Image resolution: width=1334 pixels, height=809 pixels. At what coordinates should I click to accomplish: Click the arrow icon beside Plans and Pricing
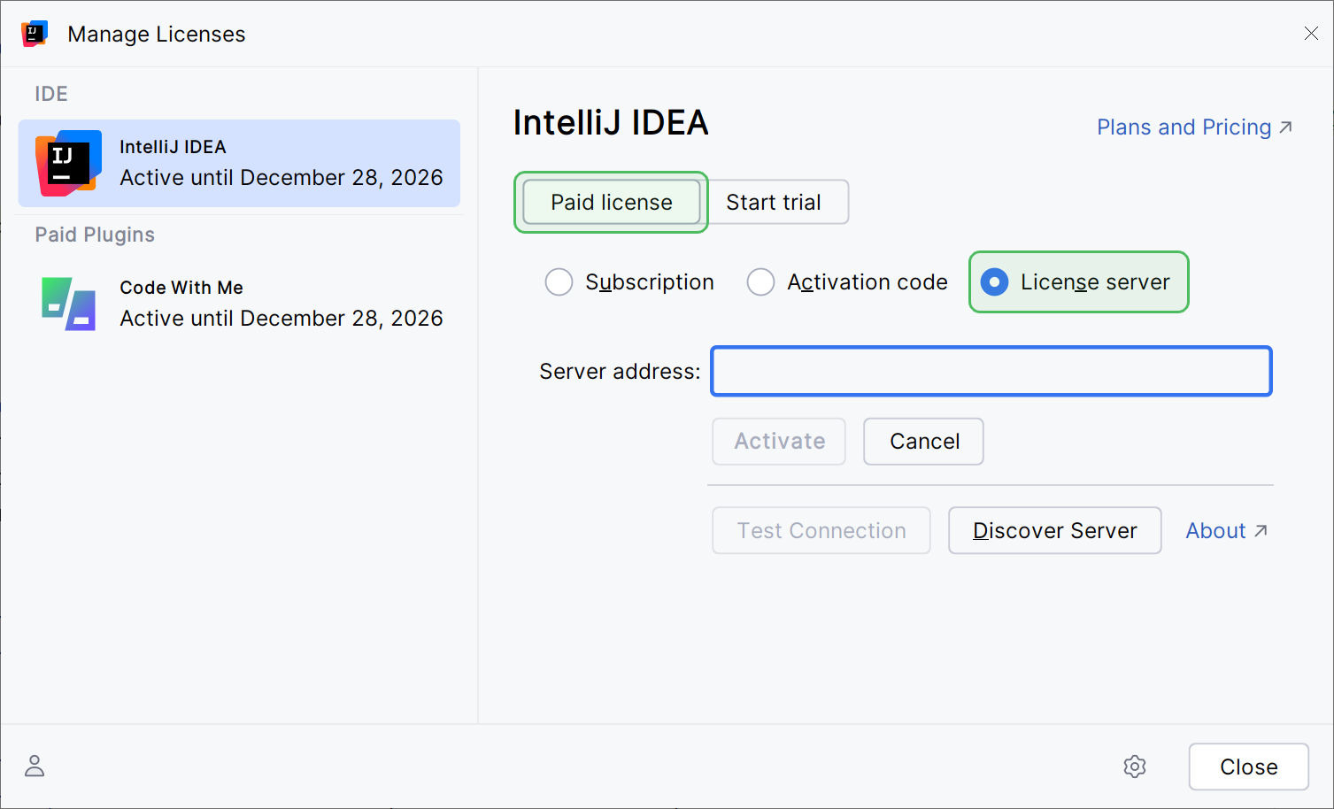[x=1284, y=126]
